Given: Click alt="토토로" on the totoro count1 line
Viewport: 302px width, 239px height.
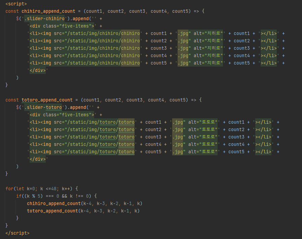Looking at the screenshot, I should pyautogui.click(x=203, y=122).
